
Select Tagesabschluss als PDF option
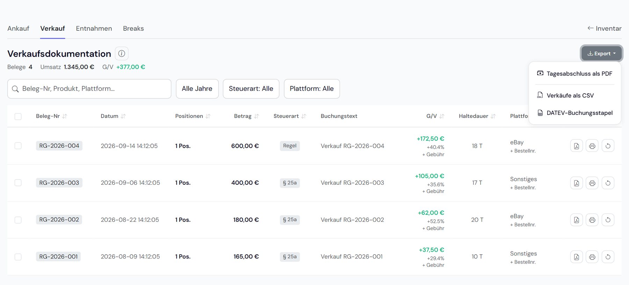pos(575,74)
